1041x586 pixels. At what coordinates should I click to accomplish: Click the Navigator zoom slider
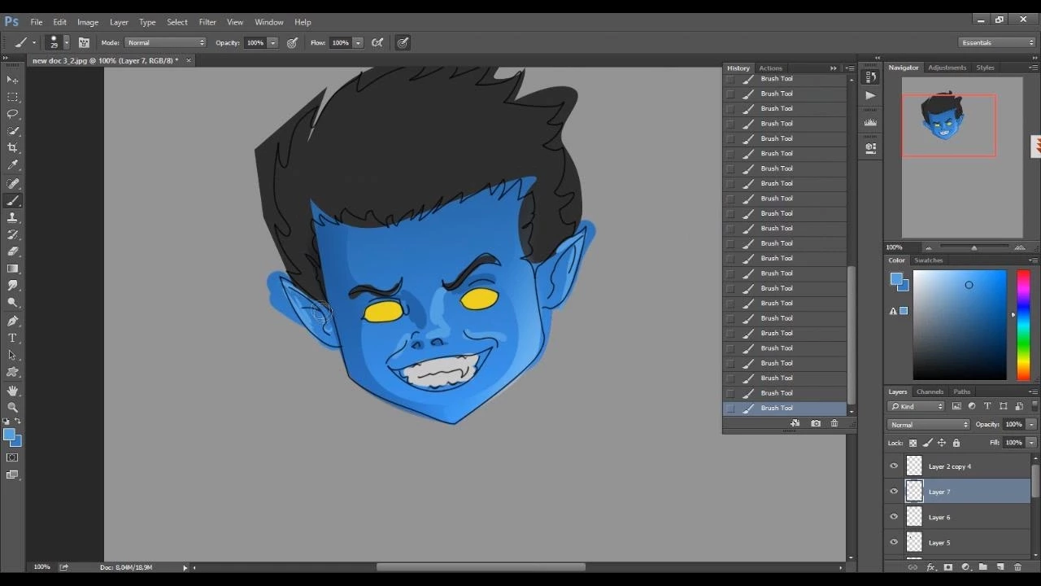[x=974, y=247]
